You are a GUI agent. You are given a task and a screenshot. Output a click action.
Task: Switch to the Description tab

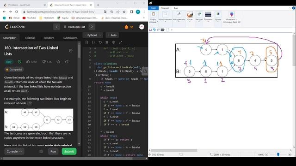click(10, 38)
